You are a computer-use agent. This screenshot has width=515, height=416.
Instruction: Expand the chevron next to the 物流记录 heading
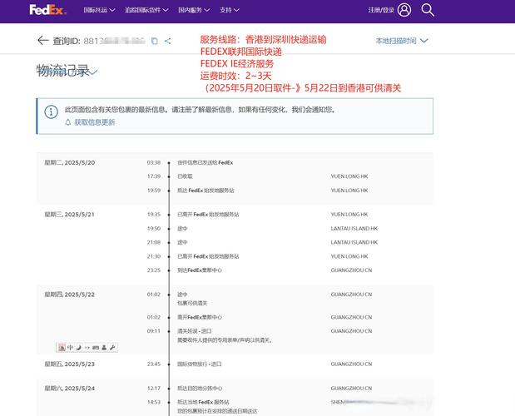[93, 72]
